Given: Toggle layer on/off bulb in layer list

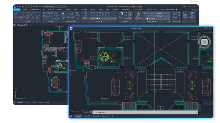Looking at the screenshot, I should click(91, 18).
